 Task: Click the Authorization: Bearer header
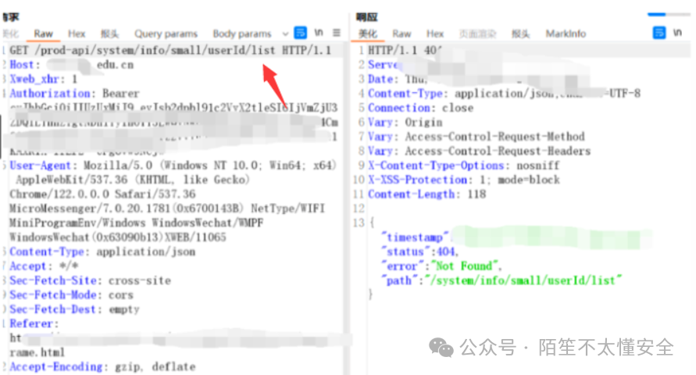pos(74,94)
